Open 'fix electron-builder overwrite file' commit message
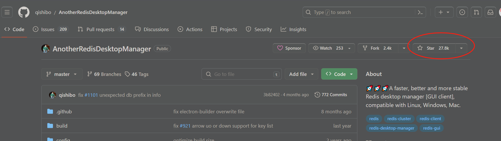The width and height of the screenshot is (501, 141). [x=209, y=112]
